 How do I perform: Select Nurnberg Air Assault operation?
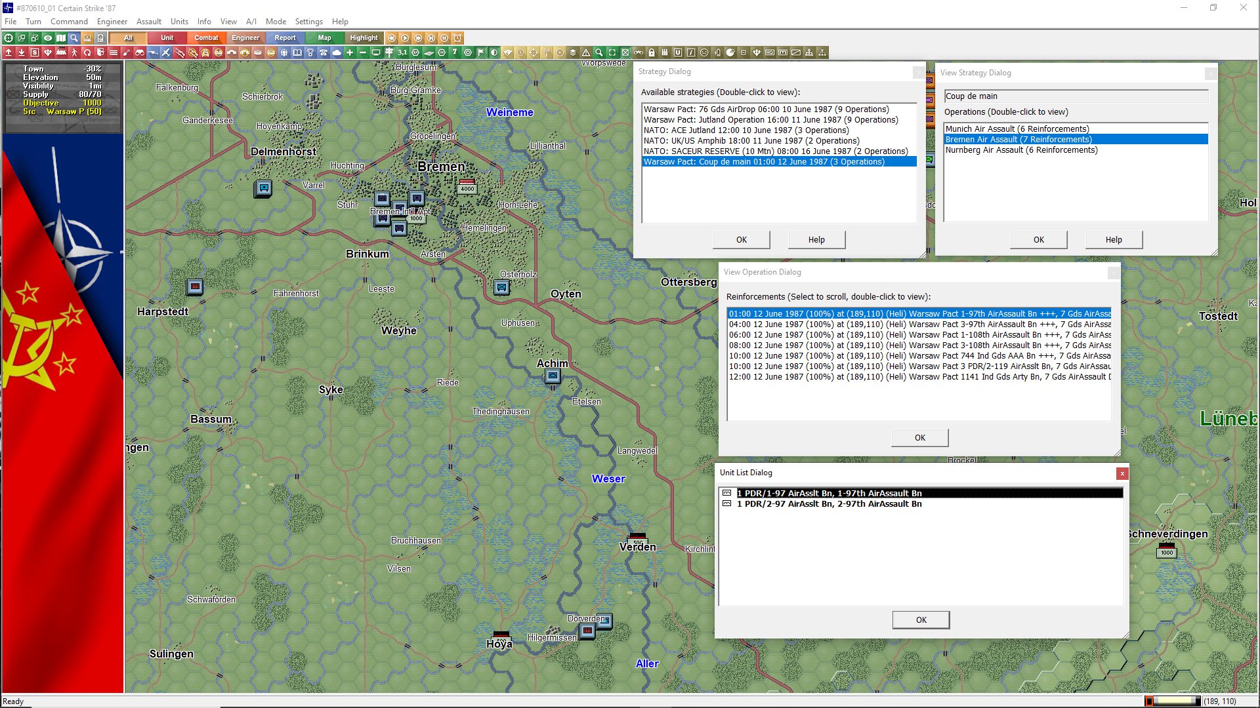[x=1021, y=150]
